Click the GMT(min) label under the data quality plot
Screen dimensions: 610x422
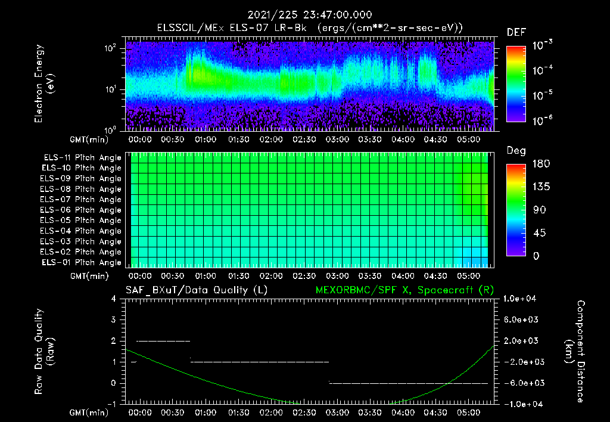pyautogui.click(x=89, y=412)
